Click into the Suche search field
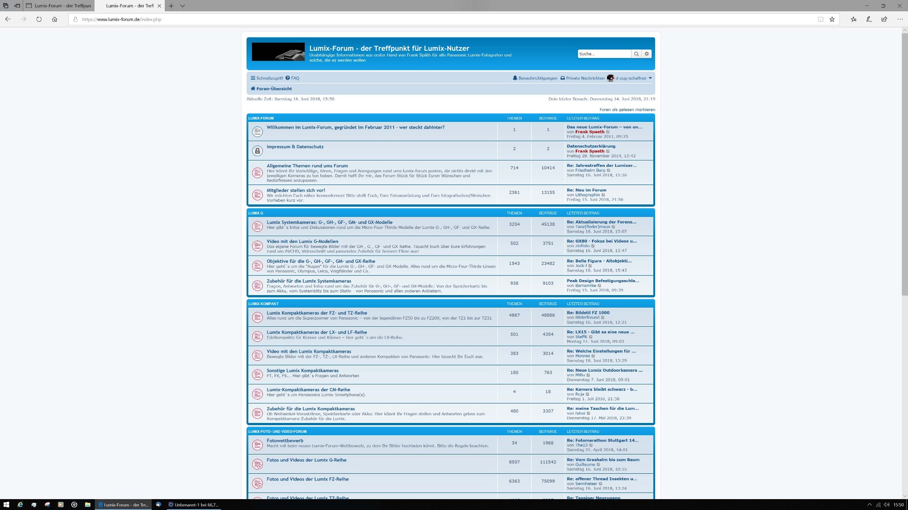This screenshot has height=510, width=908. coord(604,54)
